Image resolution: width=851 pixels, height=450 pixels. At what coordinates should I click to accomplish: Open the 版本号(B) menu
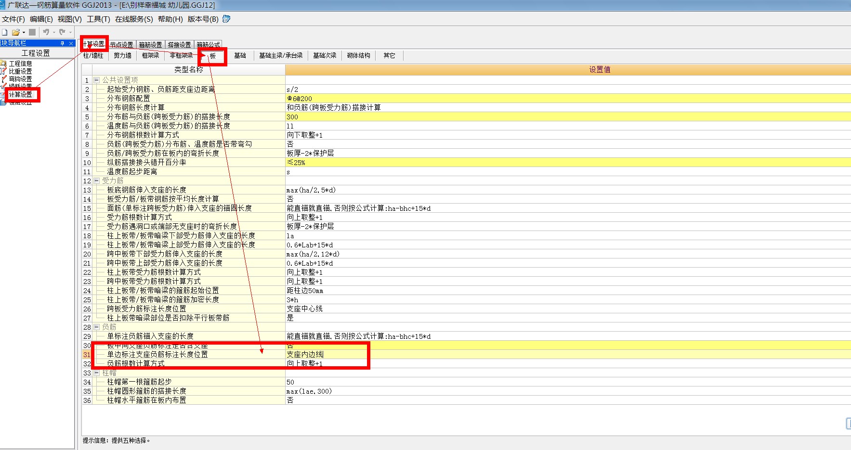203,19
